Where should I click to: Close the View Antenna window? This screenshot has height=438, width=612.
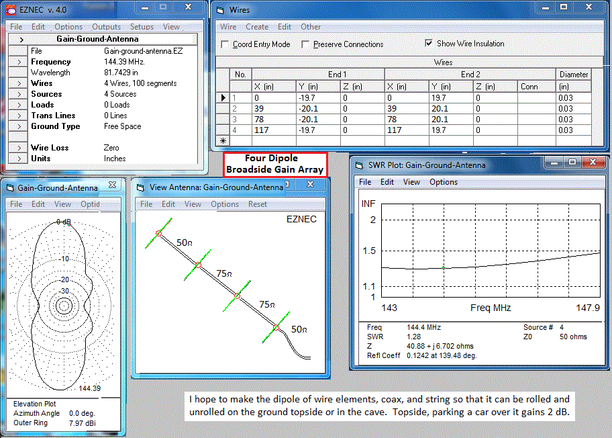311,184
